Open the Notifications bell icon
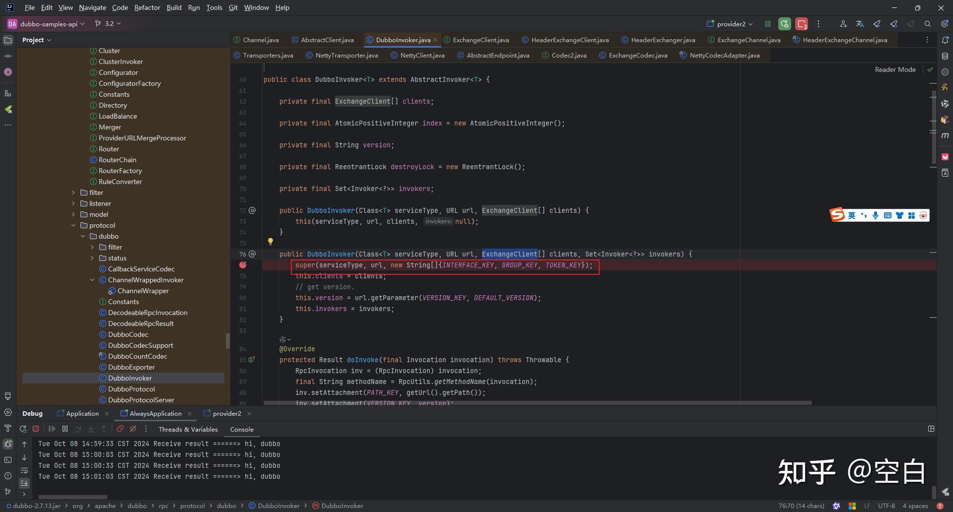Screen dimensions: 953x512 click(945, 40)
